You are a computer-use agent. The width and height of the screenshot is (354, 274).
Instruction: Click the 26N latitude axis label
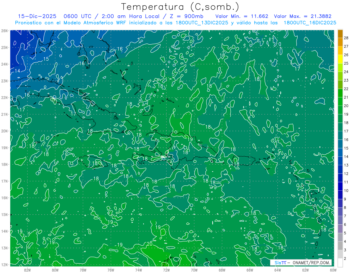pyautogui.click(x=4, y=31)
